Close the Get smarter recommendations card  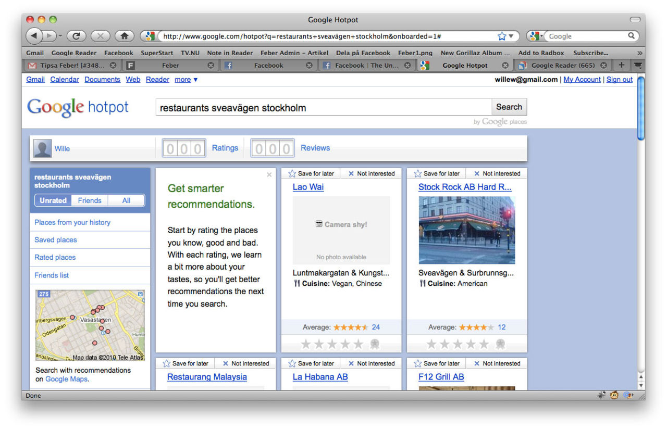(x=269, y=175)
